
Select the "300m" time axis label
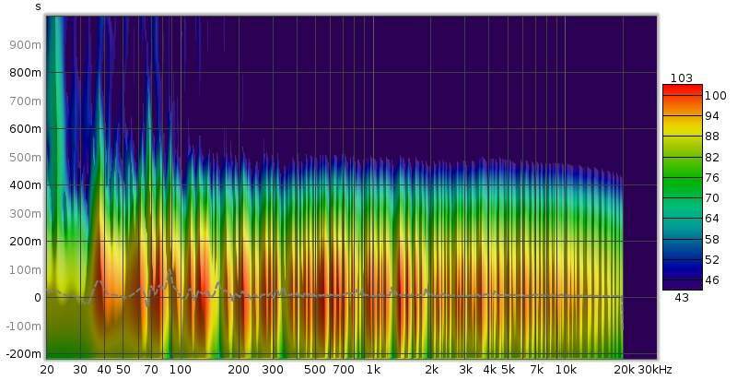25,213
